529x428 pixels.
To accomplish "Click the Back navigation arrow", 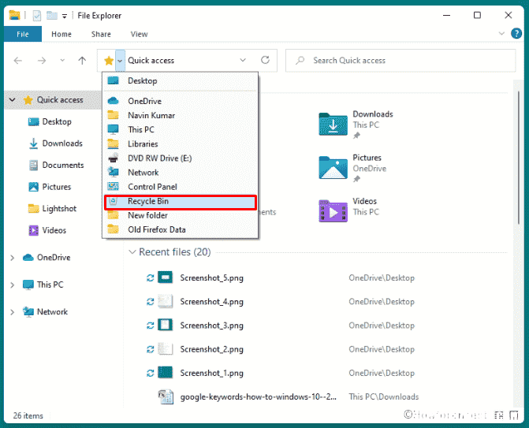I will click(x=18, y=61).
